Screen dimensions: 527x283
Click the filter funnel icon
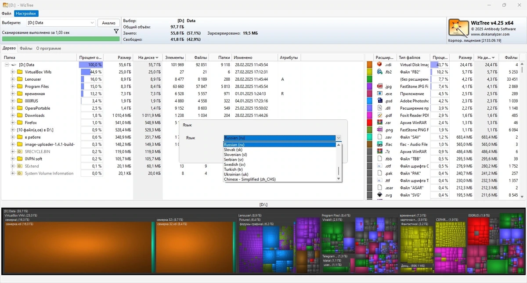[116, 32]
